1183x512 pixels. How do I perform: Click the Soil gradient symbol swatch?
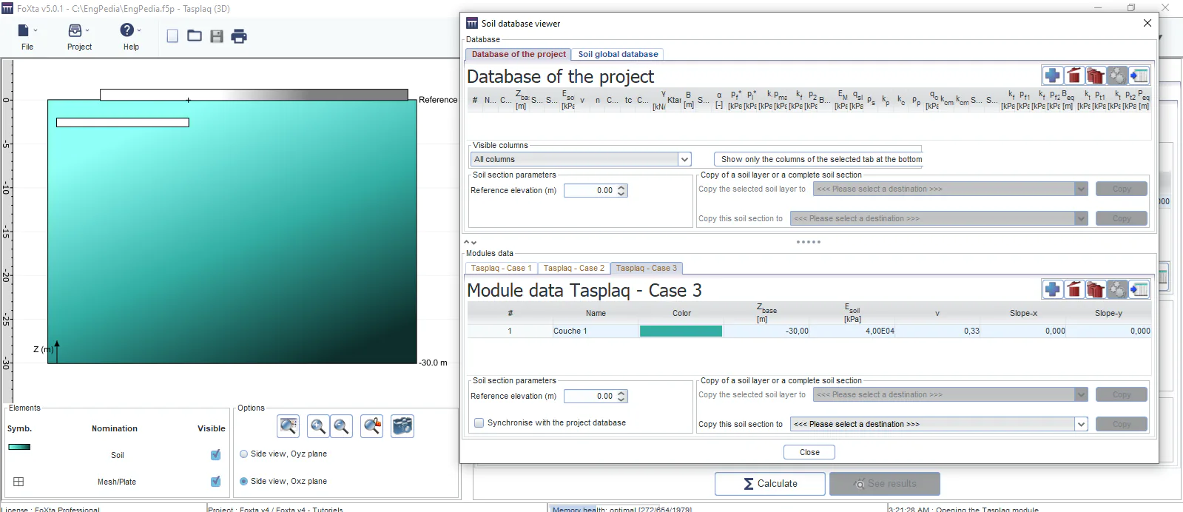pos(19,447)
